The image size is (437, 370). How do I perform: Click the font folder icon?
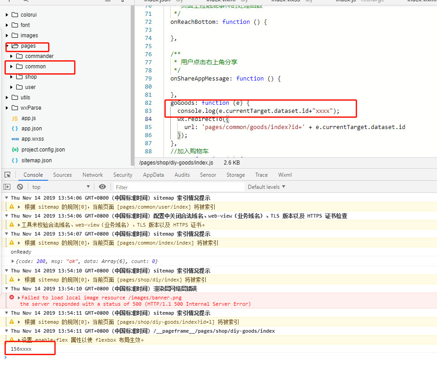point(15,25)
